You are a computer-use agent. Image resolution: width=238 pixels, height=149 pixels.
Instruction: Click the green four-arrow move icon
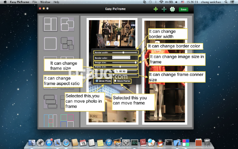[x=164, y=9]
